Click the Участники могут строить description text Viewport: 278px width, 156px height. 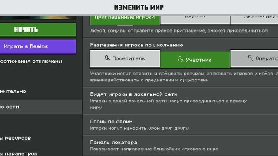click(x=184, y=77)
